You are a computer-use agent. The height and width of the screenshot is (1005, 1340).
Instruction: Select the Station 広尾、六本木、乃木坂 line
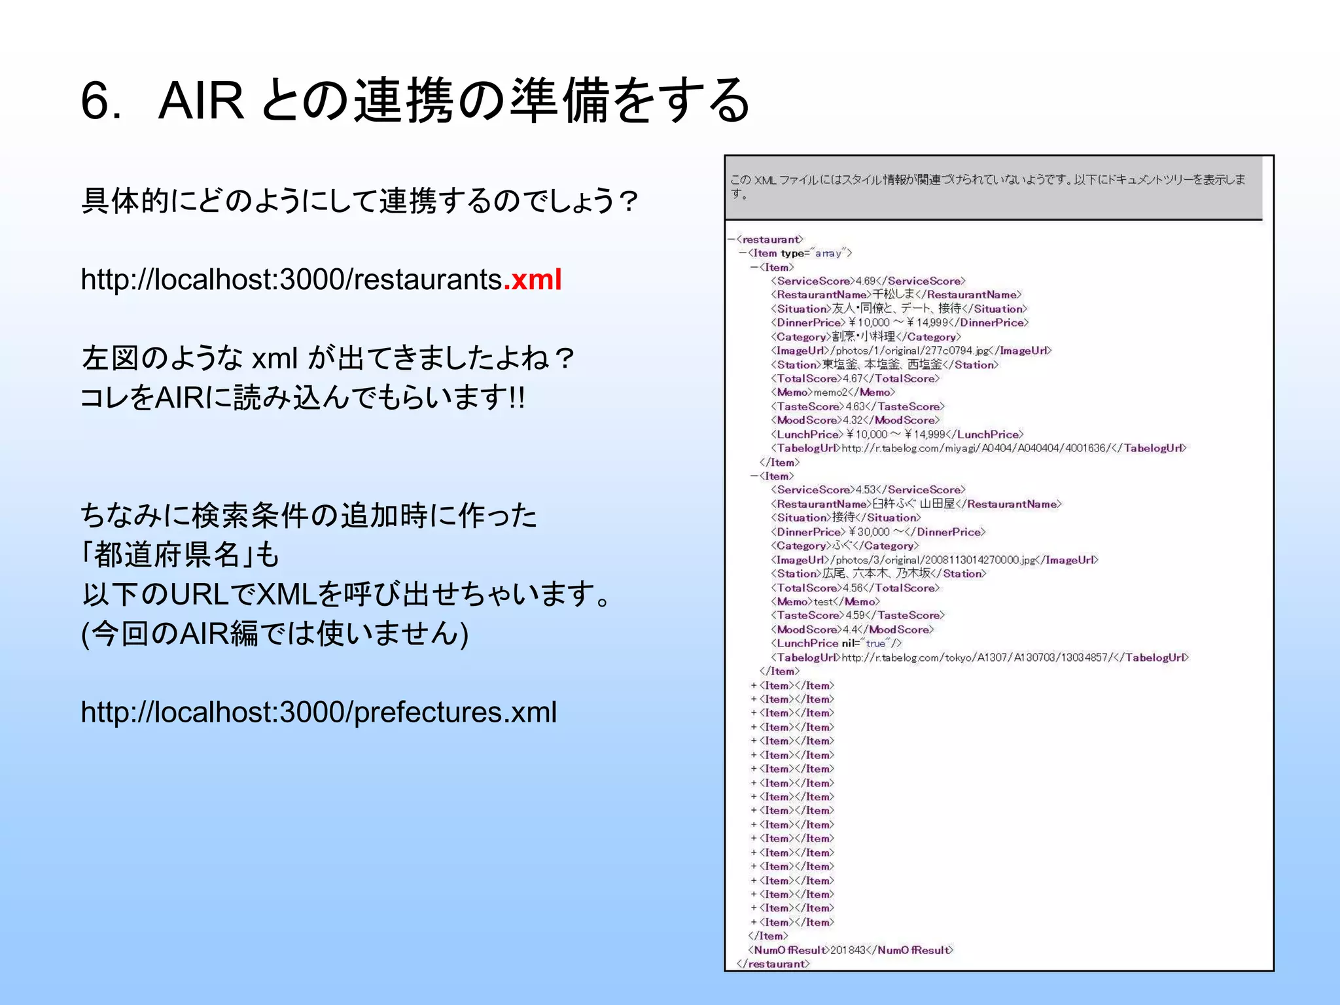(879, 574)
